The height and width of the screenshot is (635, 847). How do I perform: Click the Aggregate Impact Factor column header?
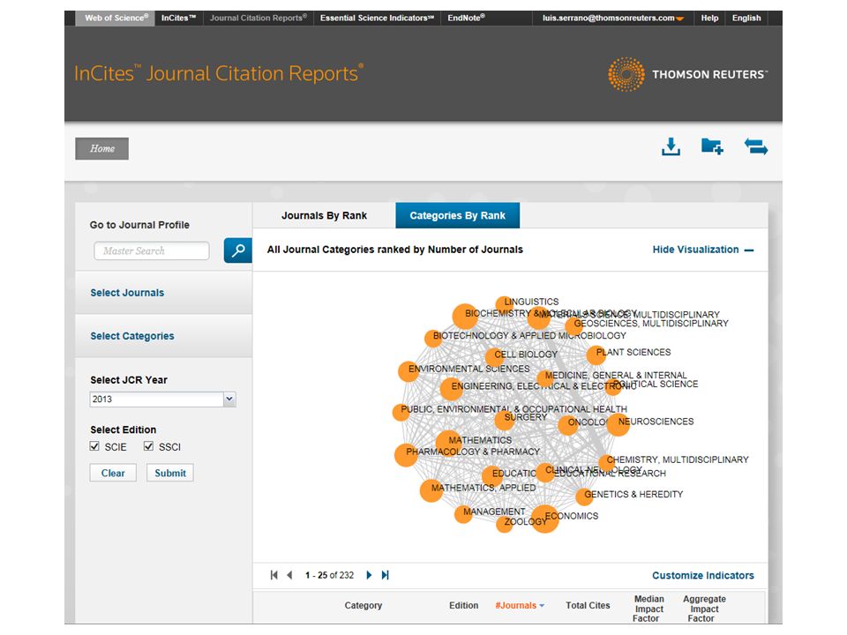(704, 609)
